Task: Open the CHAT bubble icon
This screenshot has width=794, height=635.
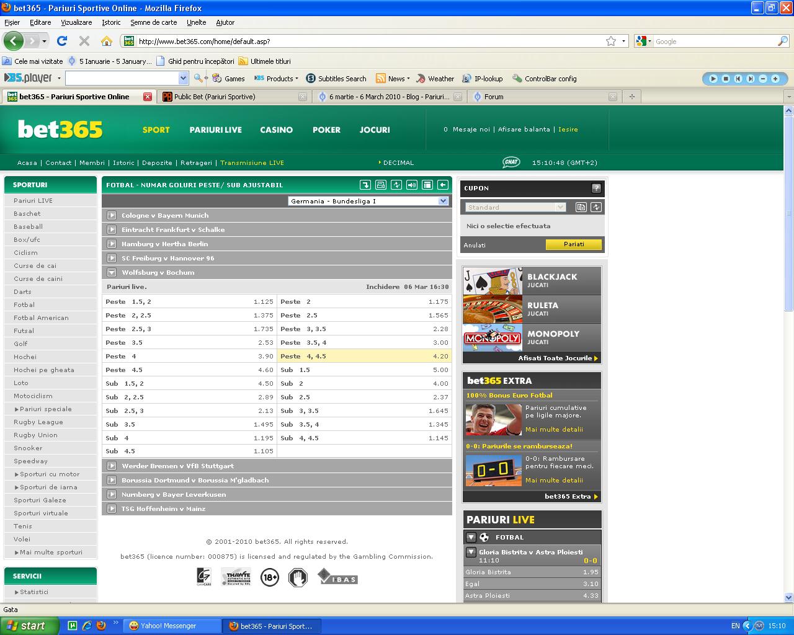Action: 511,162
